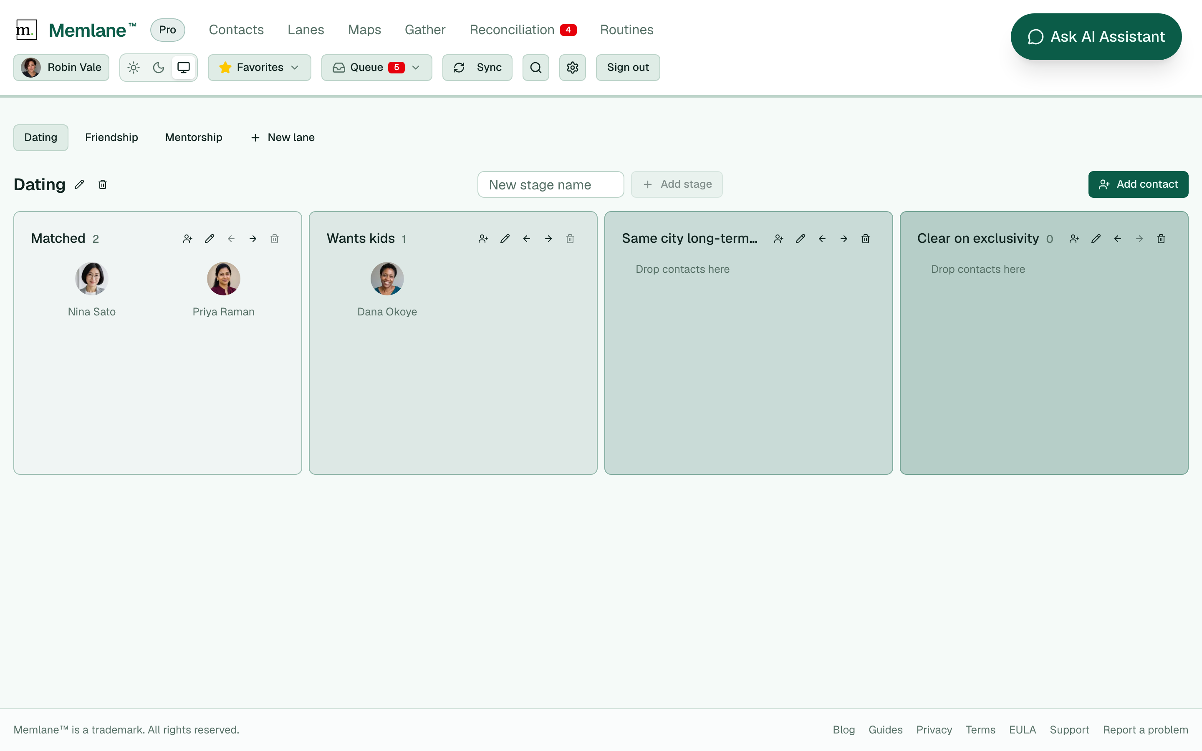Sign out of the account

(x=628, y=68)
